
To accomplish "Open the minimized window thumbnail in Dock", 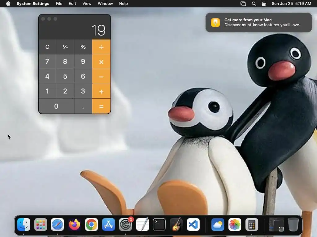I will click(276, 225).
